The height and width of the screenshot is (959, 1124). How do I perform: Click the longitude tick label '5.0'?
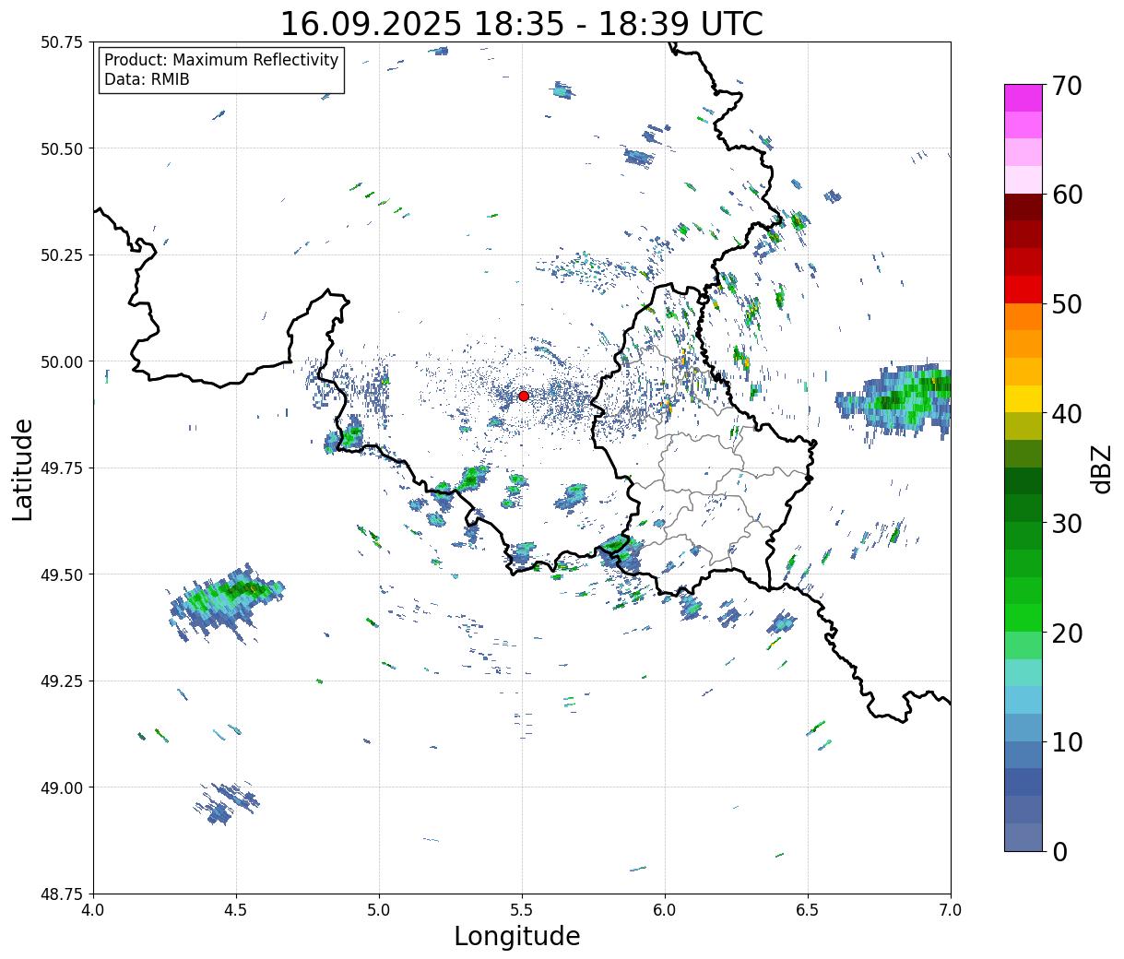[x=379, y=910]
